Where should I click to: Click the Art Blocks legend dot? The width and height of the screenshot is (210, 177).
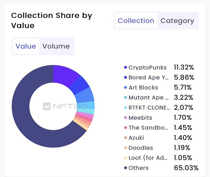coord(125,88)
